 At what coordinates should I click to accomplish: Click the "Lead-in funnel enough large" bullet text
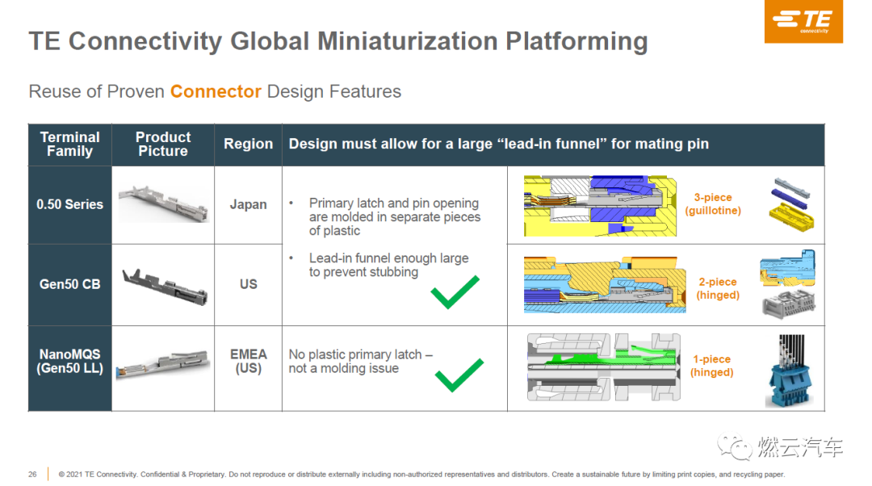(388, 266)
